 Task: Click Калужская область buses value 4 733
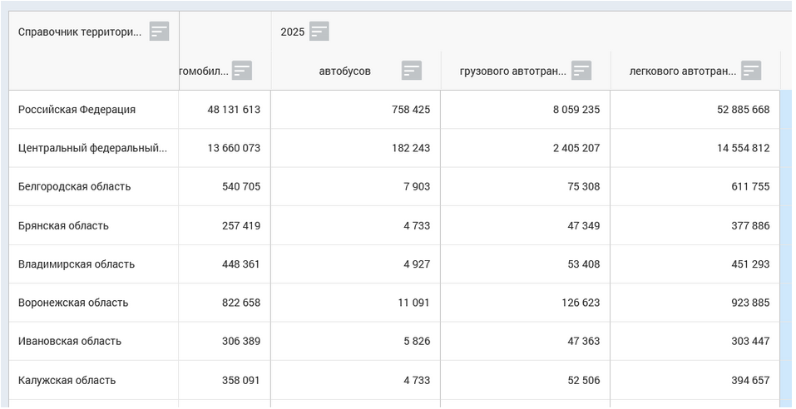pos(418,381)
